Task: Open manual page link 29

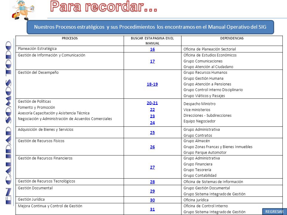Action: (x=152, y=191)
